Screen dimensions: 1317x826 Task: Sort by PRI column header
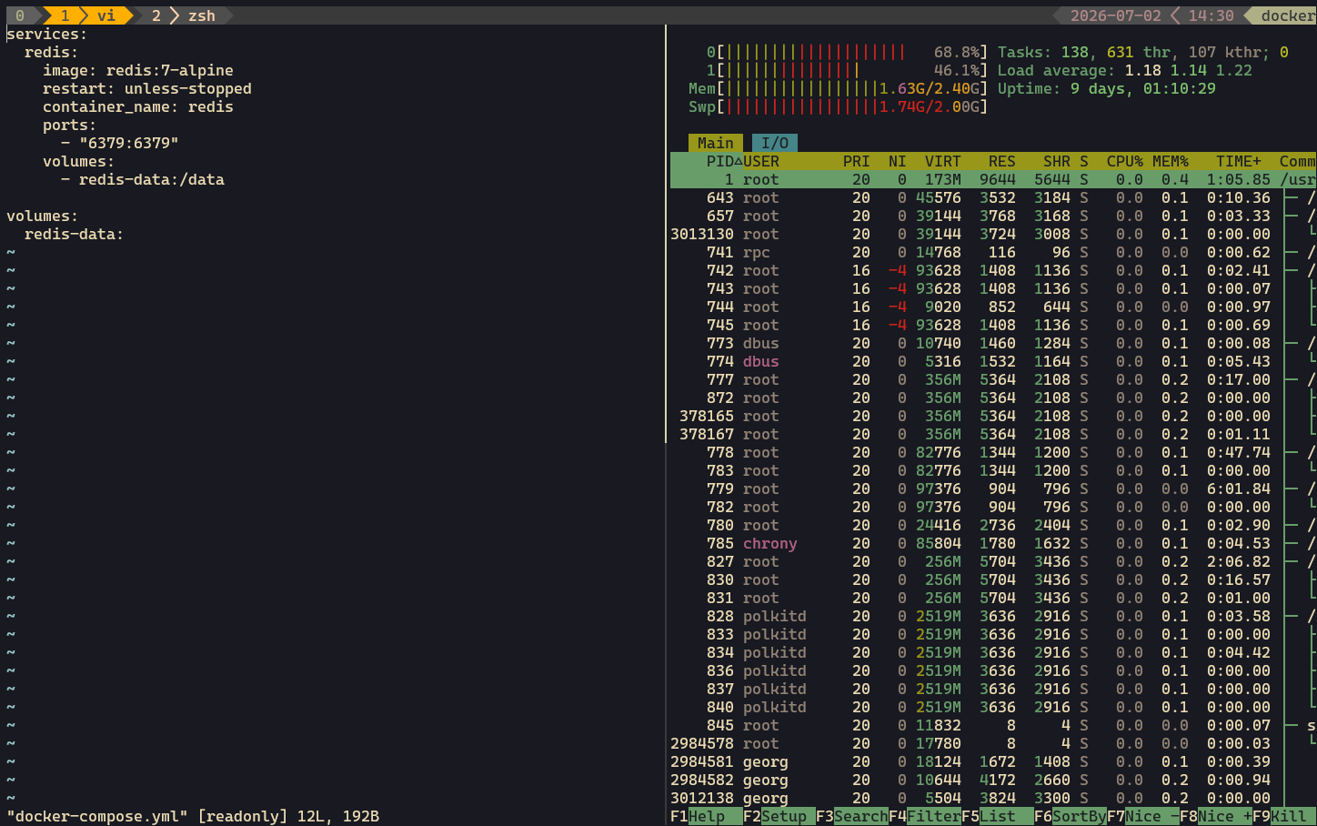[x=857, y=161]
